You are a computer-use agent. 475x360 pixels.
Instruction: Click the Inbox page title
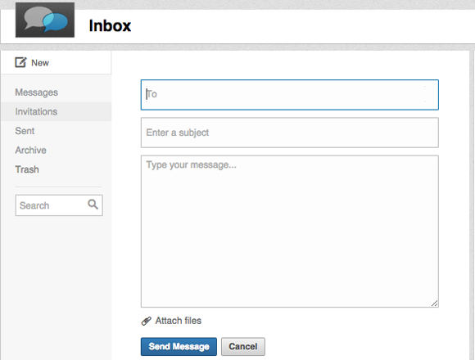coord(110,25)
